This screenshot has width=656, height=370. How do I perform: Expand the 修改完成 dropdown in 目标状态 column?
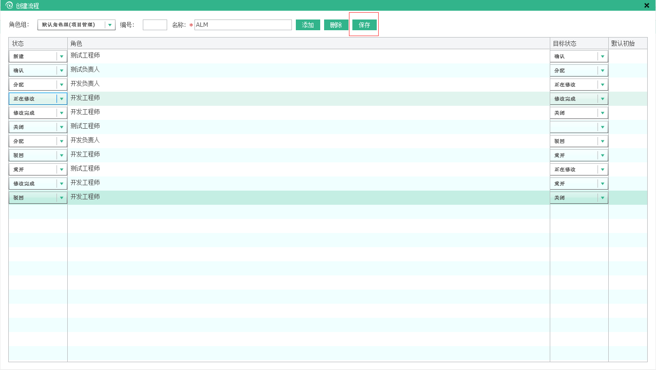[x=602, y=99]
